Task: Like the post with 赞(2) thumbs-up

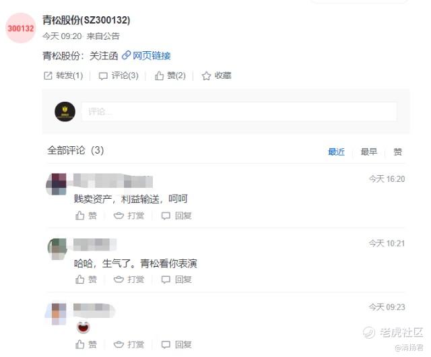Action: 159,75
